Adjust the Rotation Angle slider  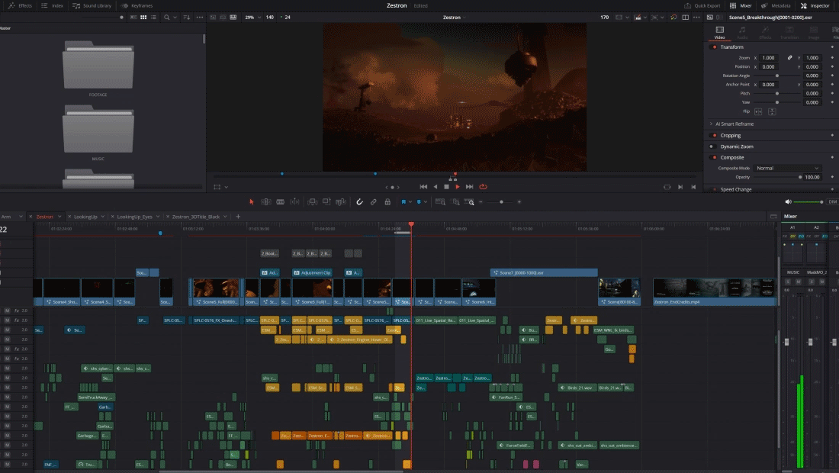777,76
